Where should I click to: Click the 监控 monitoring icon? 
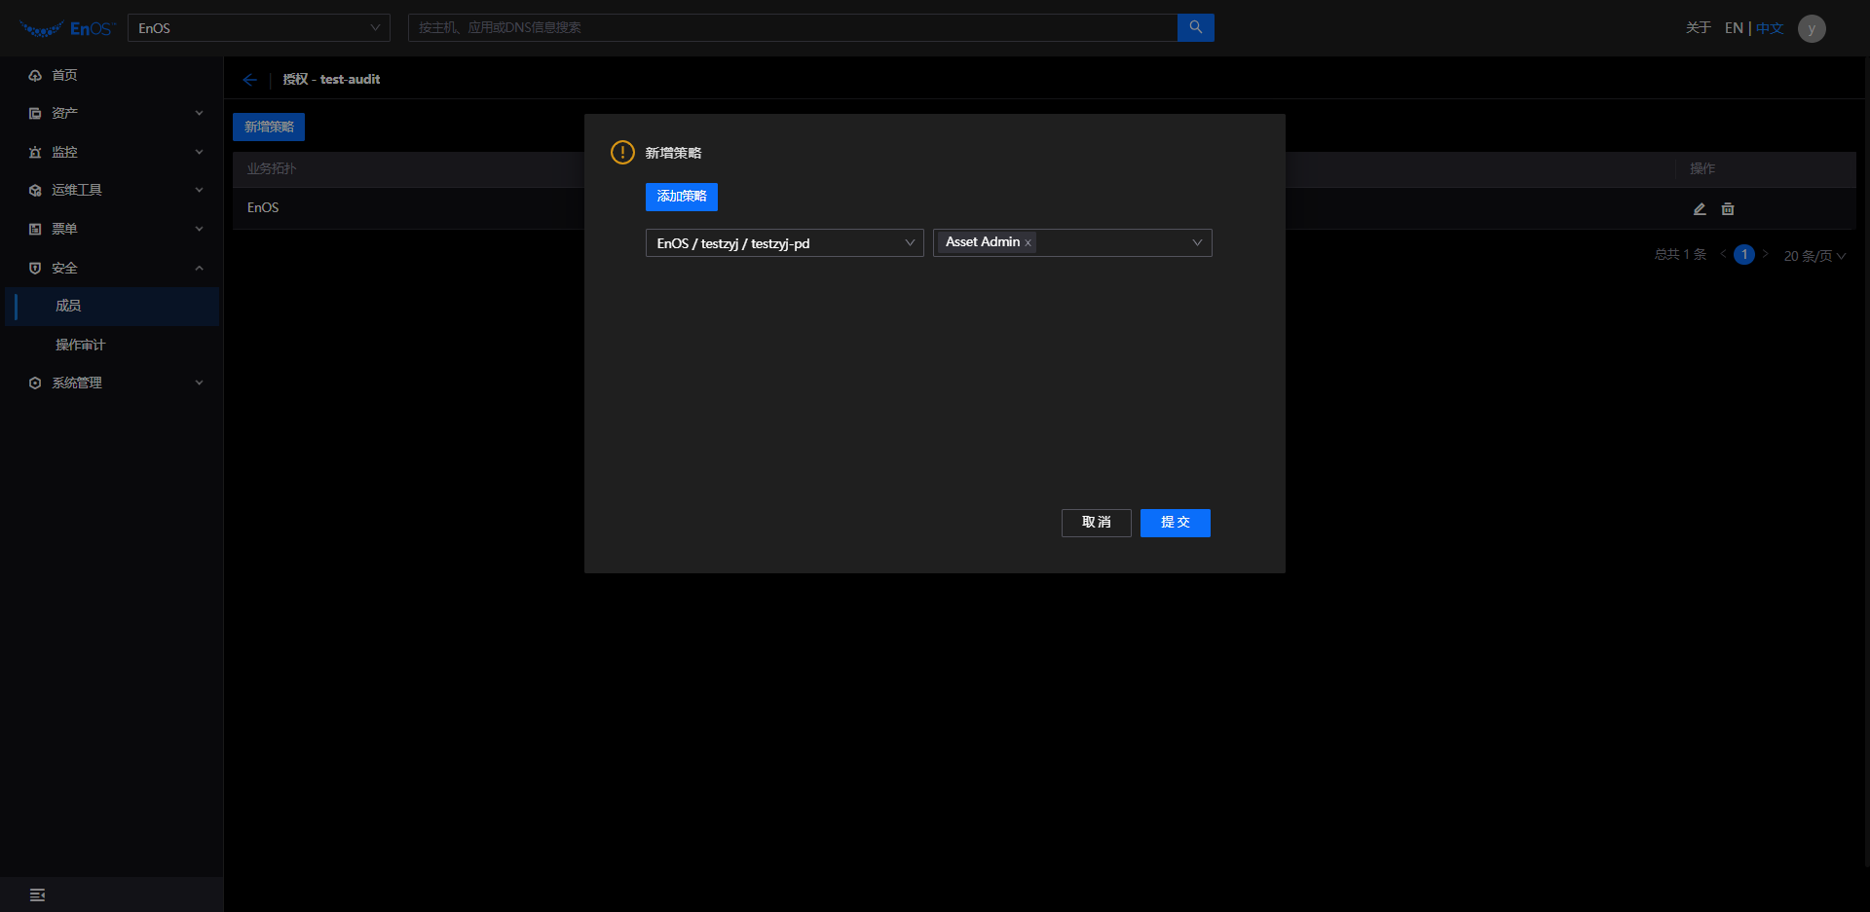(x=35, y=152)
